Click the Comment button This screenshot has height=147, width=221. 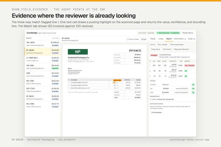[x=167, y=49]
